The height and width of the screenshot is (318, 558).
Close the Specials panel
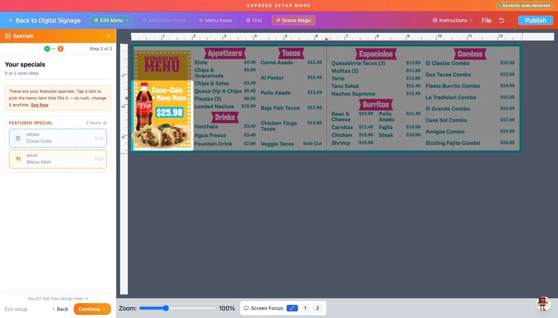coord(108,36)
